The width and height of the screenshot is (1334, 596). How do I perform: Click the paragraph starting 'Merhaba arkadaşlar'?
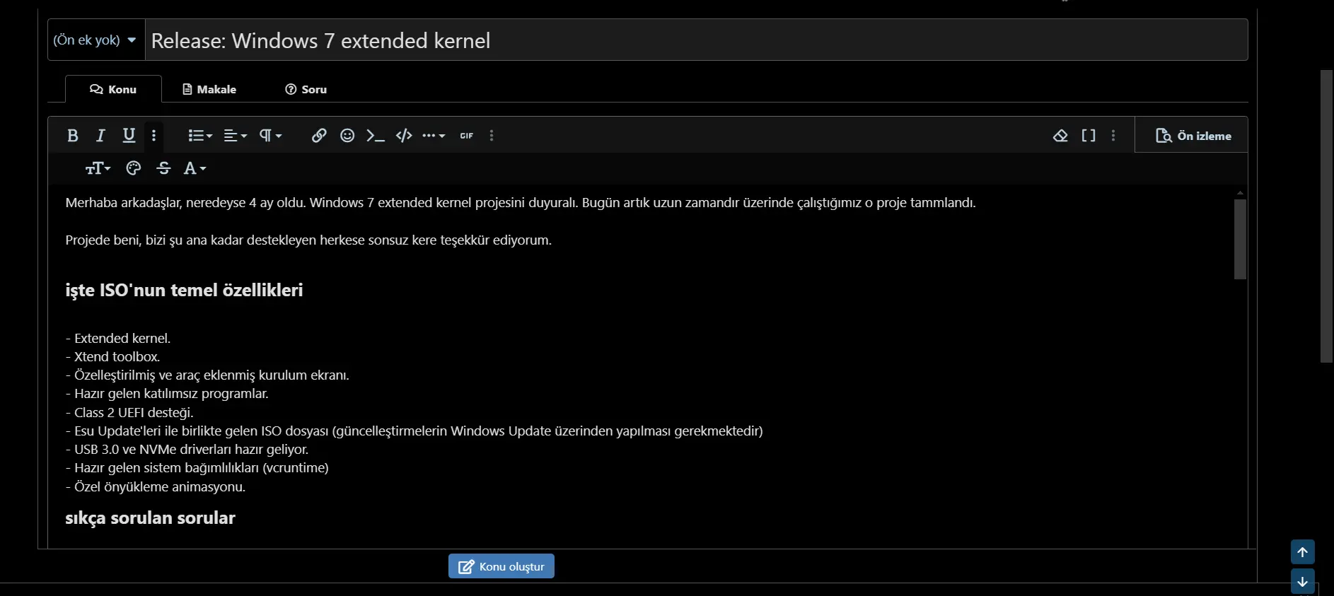tap(521, 203)
